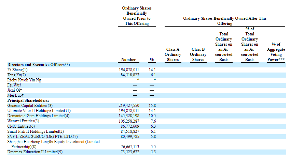Click the Directors and Executive Officers heading
290x158 pixels.
[x=39, y=65]
